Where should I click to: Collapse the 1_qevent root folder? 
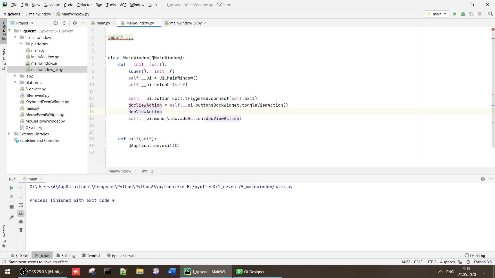[10, 31]
